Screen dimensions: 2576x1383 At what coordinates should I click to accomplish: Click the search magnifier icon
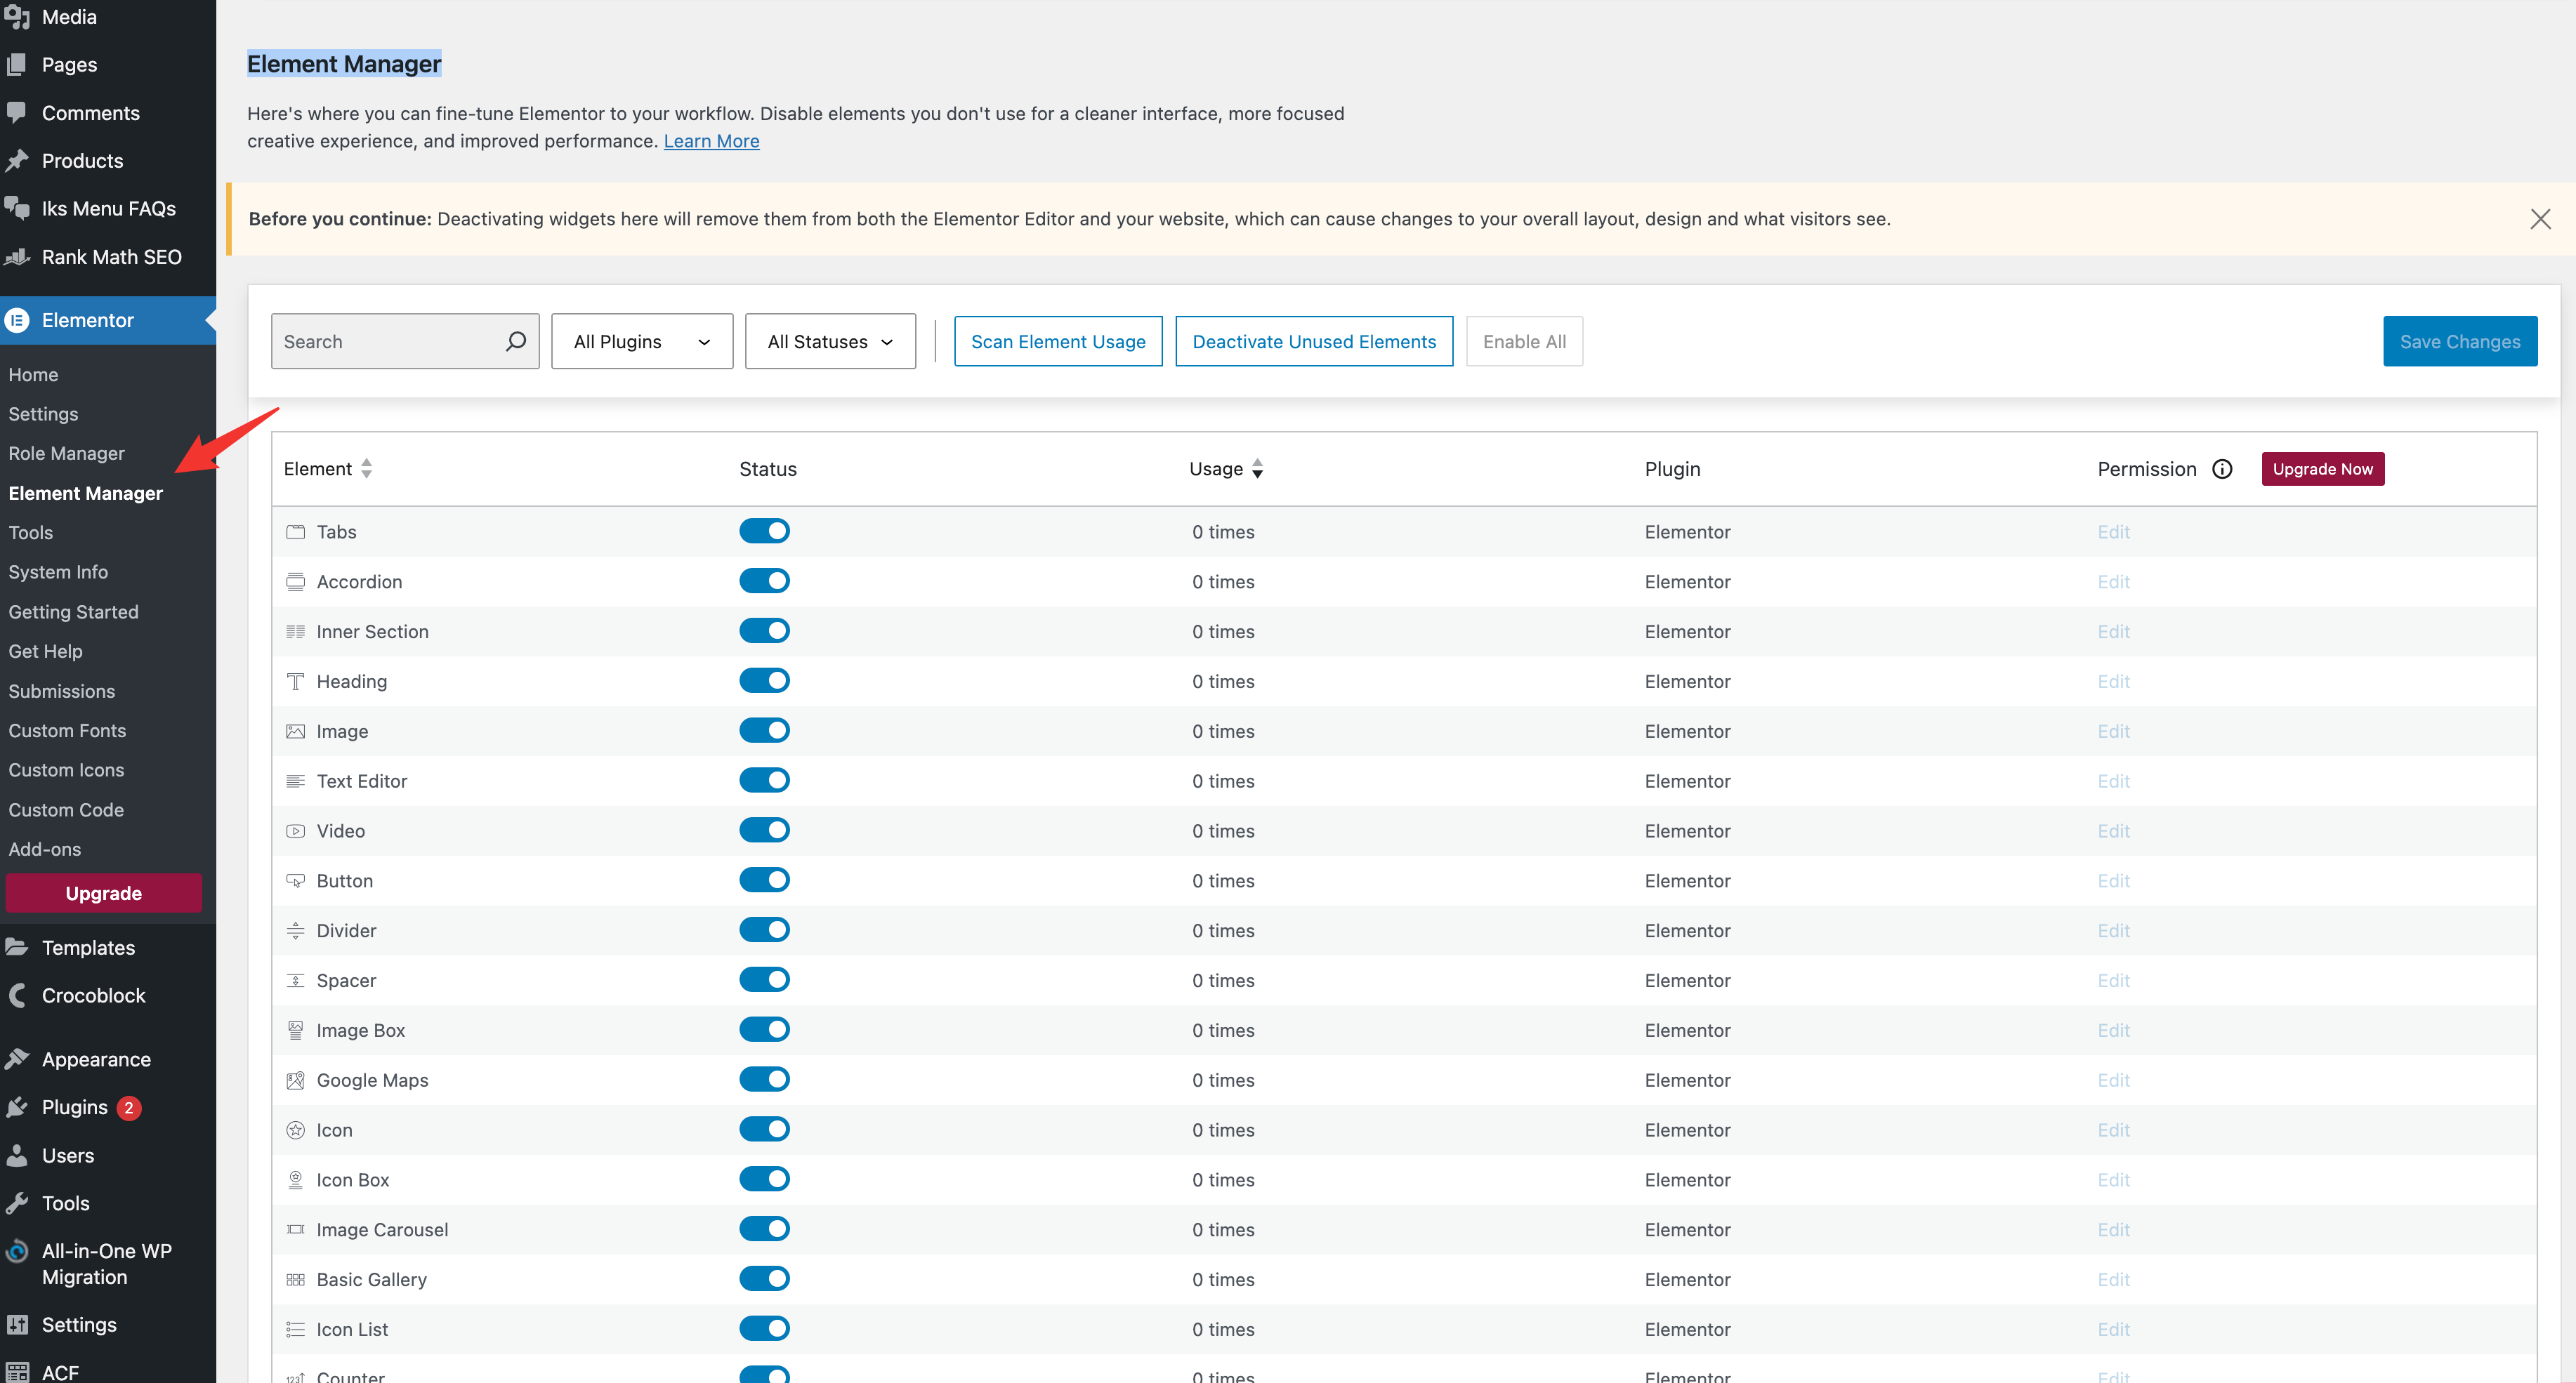coord(515,342)
